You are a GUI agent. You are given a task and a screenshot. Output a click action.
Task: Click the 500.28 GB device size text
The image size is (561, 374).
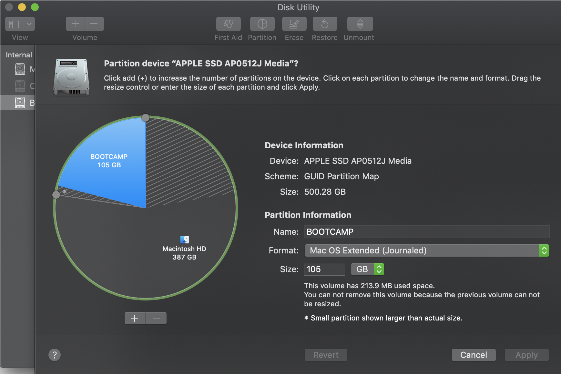click(x=325, y=192)
